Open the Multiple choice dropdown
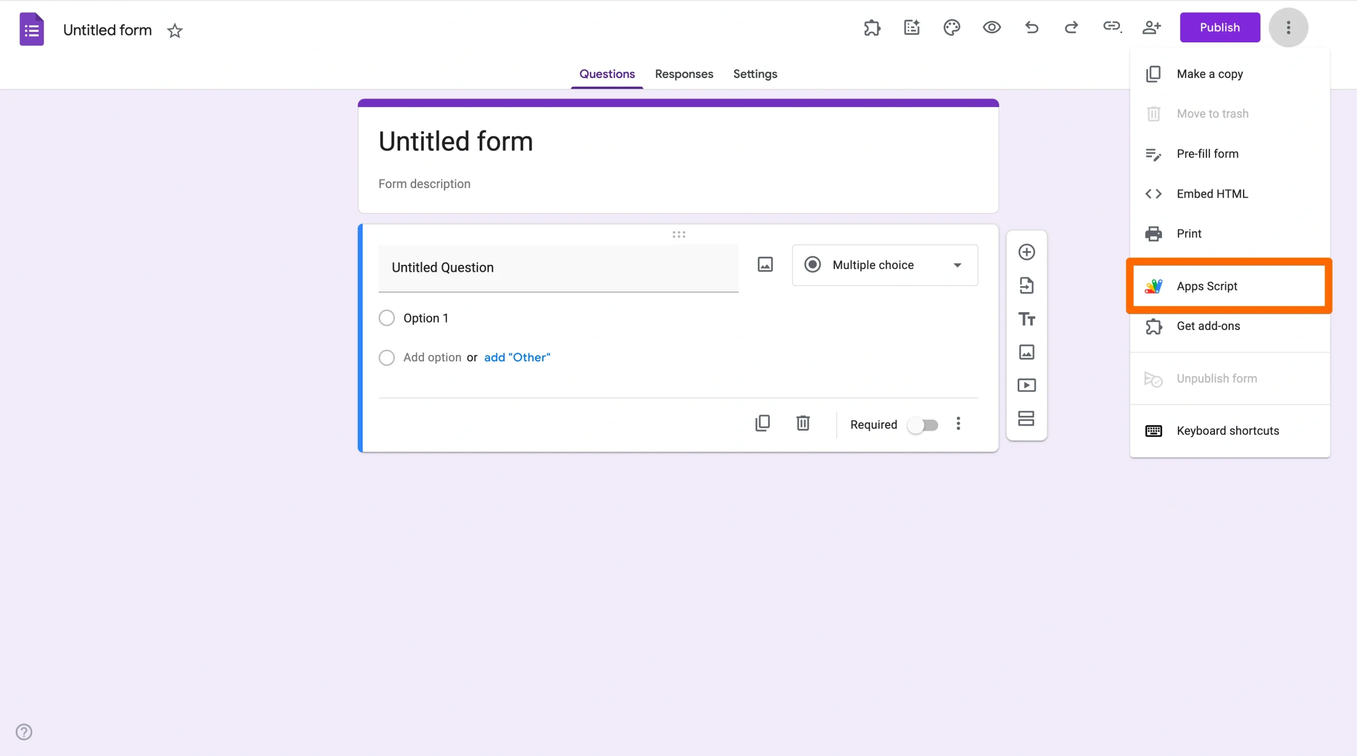The height and width of the screenshot is (756, 1357). [x=884, y=265]
